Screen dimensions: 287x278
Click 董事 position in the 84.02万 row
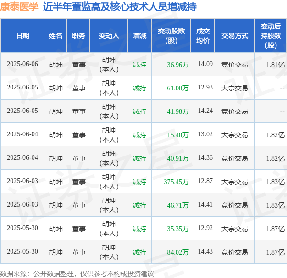(x=79, y=252)
